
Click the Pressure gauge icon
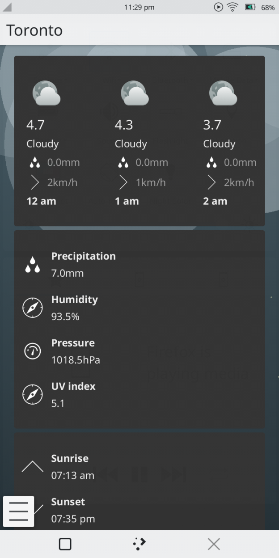[33, 351]
